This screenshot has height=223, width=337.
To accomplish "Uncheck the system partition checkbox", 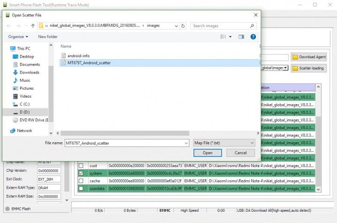I will coord(81,173).
